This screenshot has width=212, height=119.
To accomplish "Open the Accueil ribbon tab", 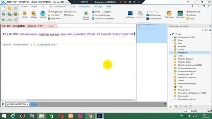I will click(24, 7).
